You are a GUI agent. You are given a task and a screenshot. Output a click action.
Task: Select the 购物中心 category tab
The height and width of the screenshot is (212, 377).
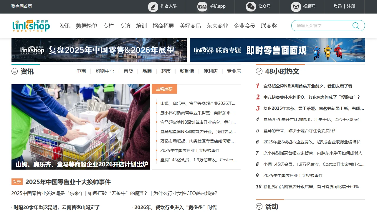pos(105,71)
